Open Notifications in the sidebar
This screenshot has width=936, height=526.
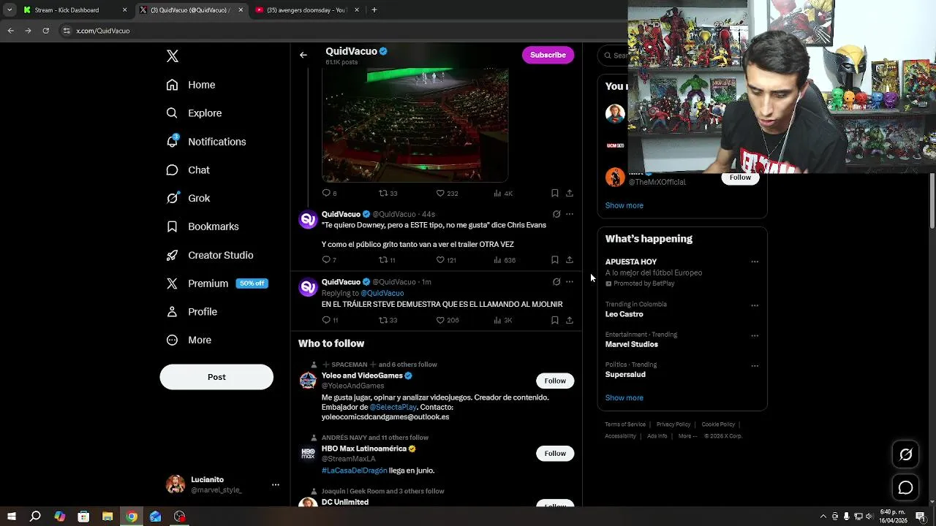pos(206,142)
